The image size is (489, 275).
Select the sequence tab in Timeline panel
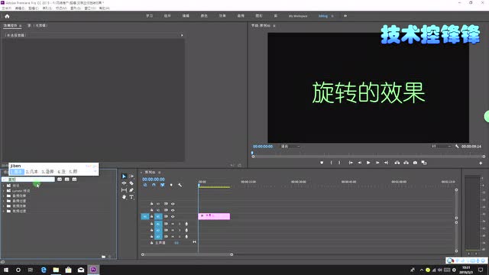pyautogui.click(x=150, y=172)
